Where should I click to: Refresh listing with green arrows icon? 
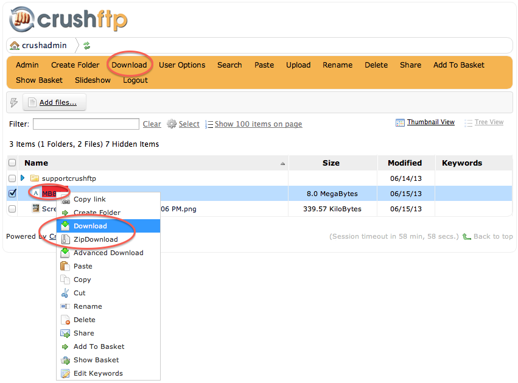point(87,46)
